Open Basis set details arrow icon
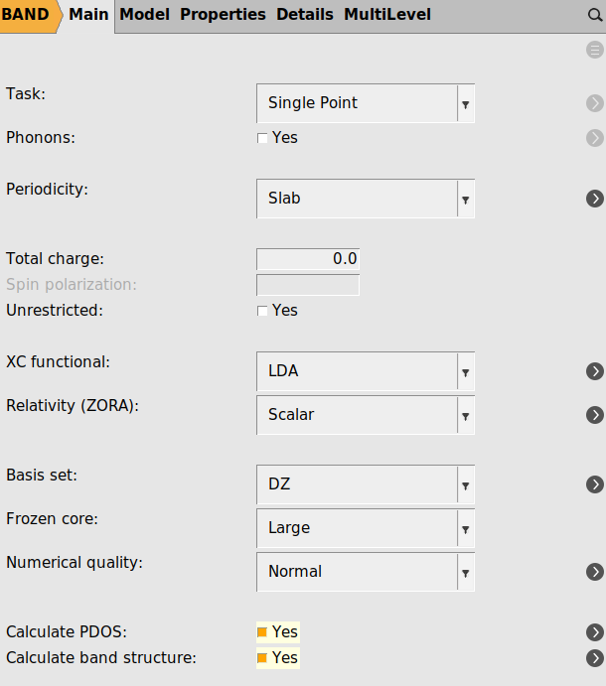Screen dimensions: 606x686 point(595,484)
